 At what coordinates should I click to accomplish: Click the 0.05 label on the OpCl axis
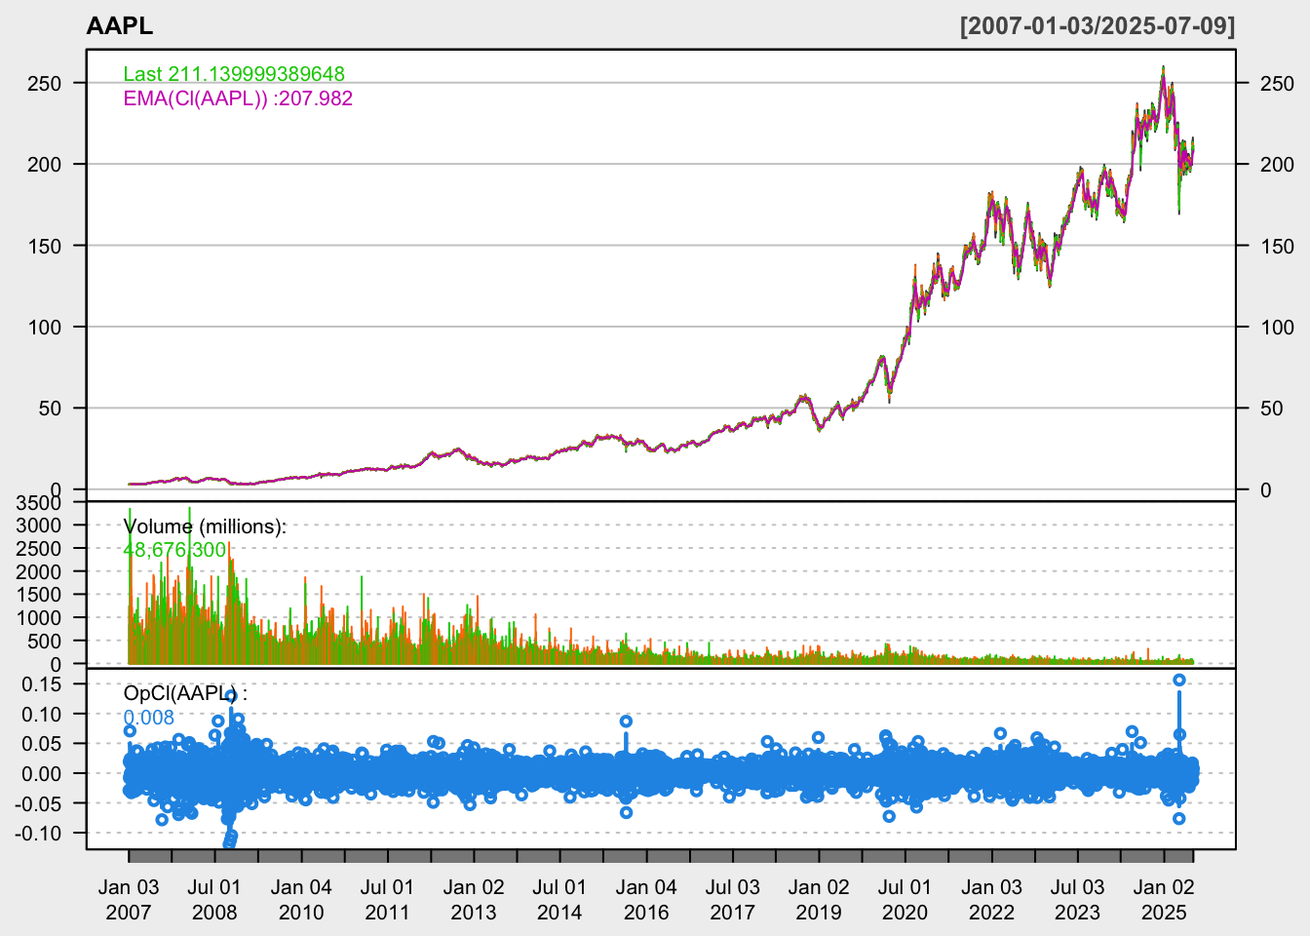pyautogui.click(x=41, y=744)
